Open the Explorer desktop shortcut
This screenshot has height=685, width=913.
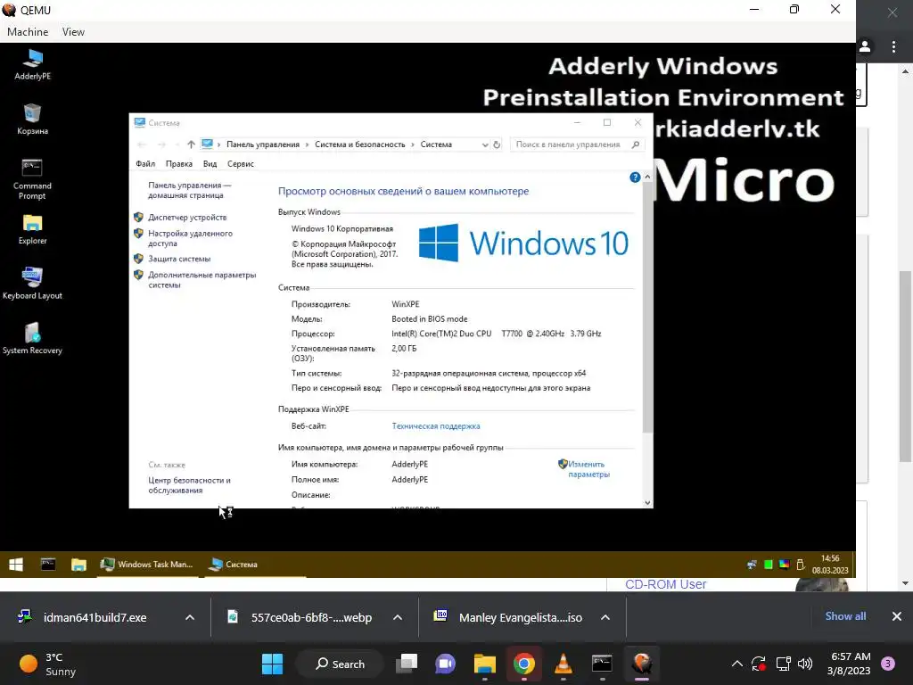click(x=33, y=229)
